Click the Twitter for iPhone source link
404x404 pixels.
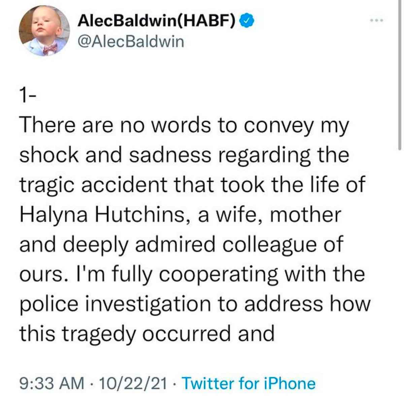(248, 383)
